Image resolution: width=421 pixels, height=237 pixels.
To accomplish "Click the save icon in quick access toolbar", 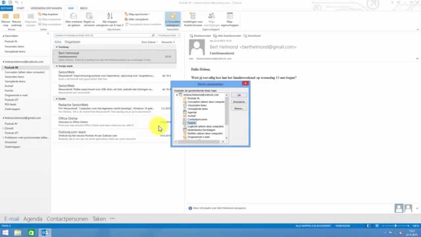I will click(x=11, y=3).
